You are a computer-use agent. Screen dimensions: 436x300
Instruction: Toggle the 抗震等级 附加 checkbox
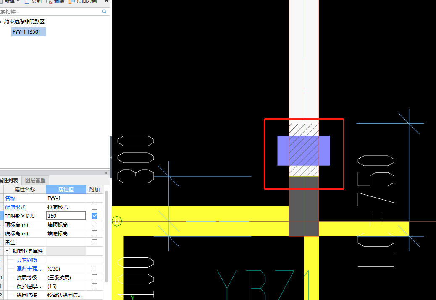[x=95, y=277]
